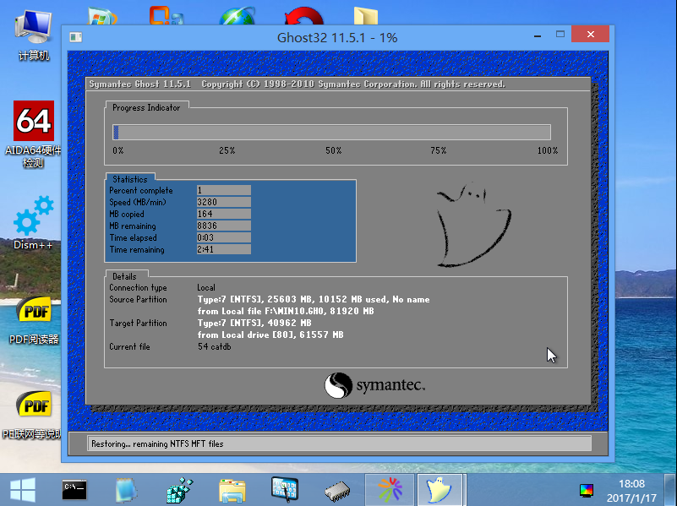Image resolution: width=677 pixels, height=506 pixels.
Task: Click the show desktop strip at taskbar end
Action: (671, 490)
